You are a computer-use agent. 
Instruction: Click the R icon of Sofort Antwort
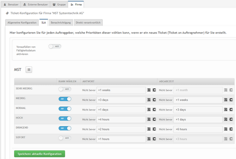pos(149,139)
